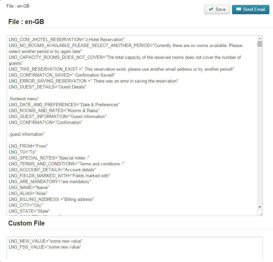The image size is (273, 262).
Task: Click the 'Custom File' heading
Action: point(27,223)
